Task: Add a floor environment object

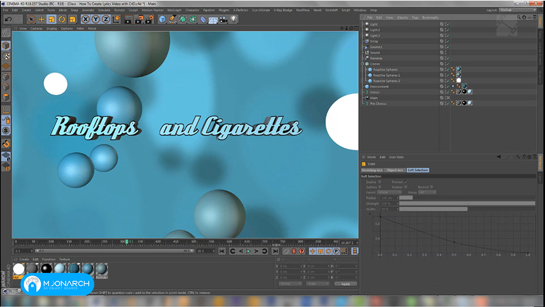Action: [x=213, y=19]
